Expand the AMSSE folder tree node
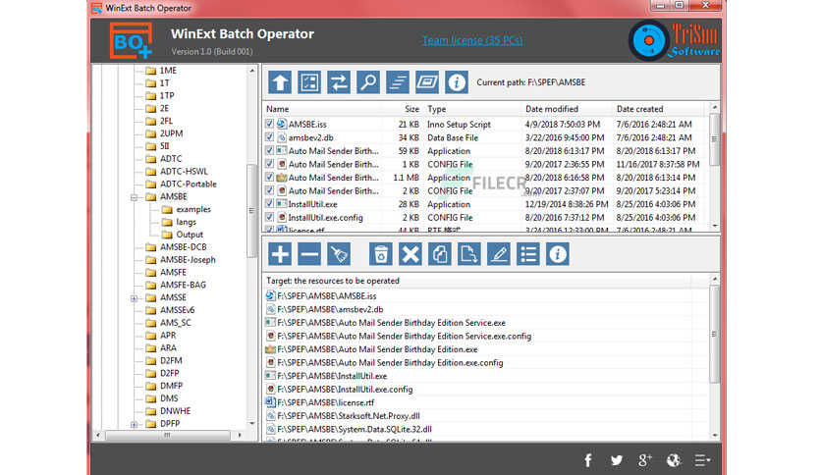The width and height of the screenshot is (821, 475). pos(134,298)
